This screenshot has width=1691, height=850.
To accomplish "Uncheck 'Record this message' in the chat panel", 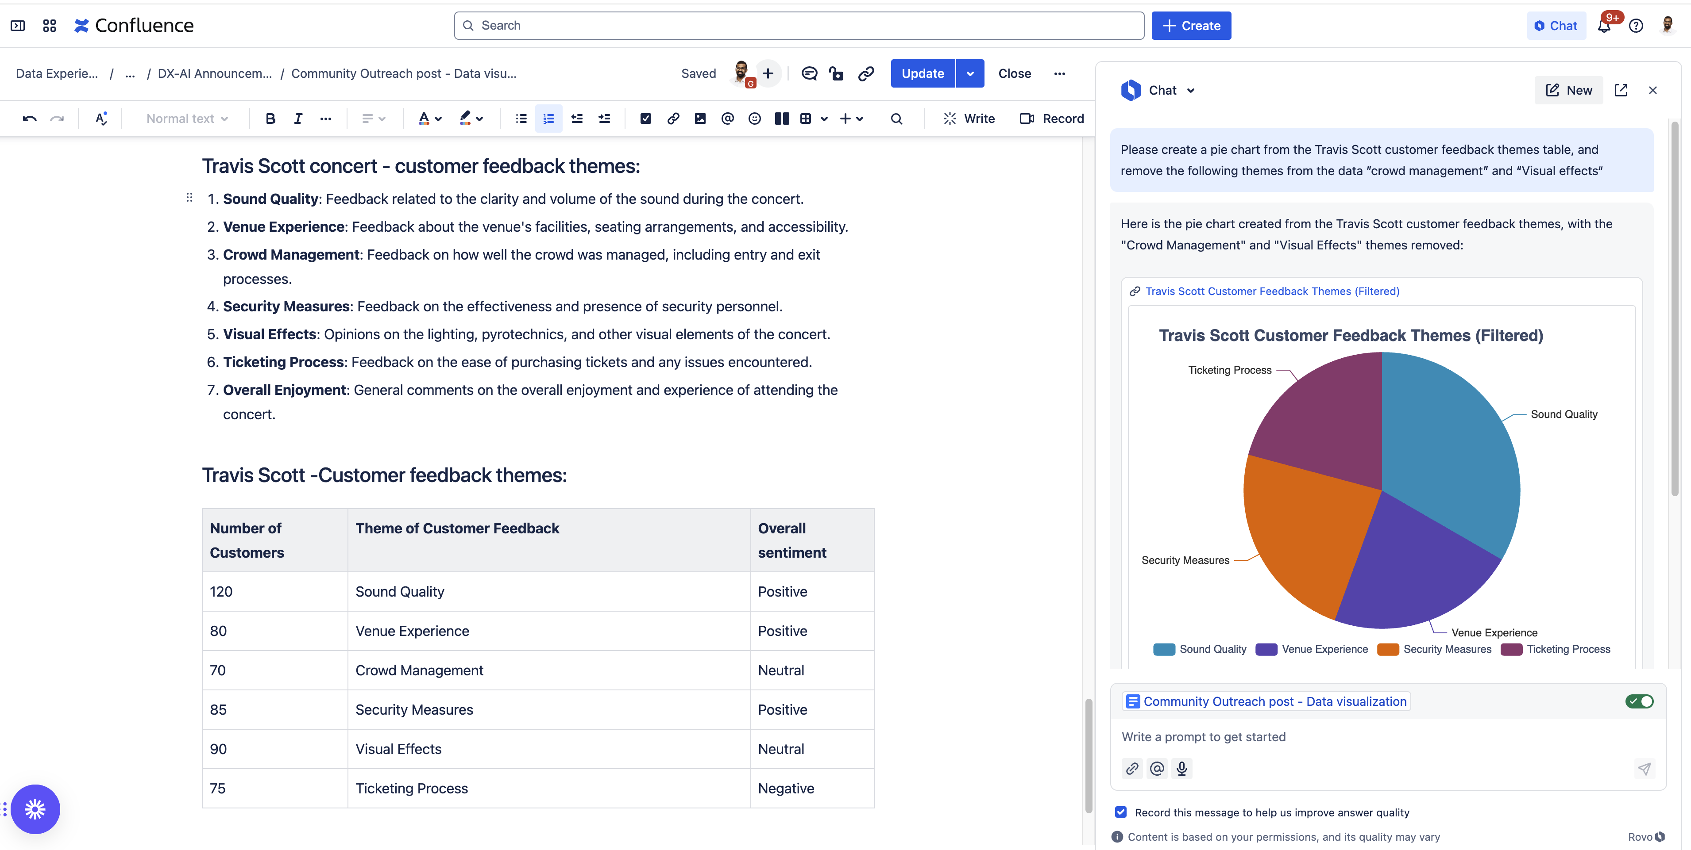I will tap(1120, 812).
